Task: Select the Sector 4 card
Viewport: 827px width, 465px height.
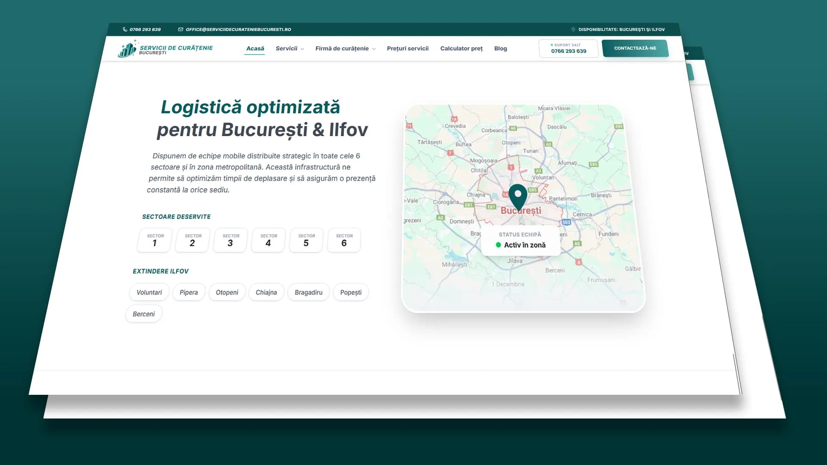Action: pyautogui.click(x=268, y=240)
